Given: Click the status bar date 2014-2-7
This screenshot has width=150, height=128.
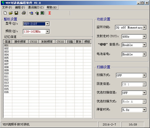Looking at the screenshot, I should pos(109,124).
